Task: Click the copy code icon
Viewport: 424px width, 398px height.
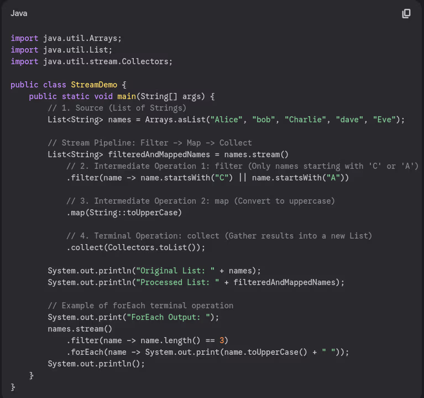Action: pos(406,13)
